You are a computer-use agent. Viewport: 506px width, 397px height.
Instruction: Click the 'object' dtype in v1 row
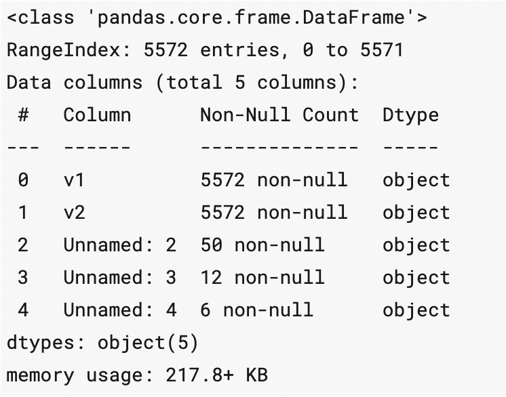click(416, 180)
